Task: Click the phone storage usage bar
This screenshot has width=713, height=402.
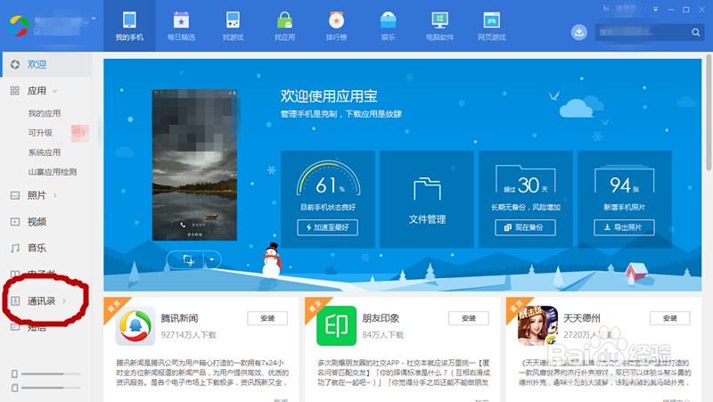Action: (51, 373)
